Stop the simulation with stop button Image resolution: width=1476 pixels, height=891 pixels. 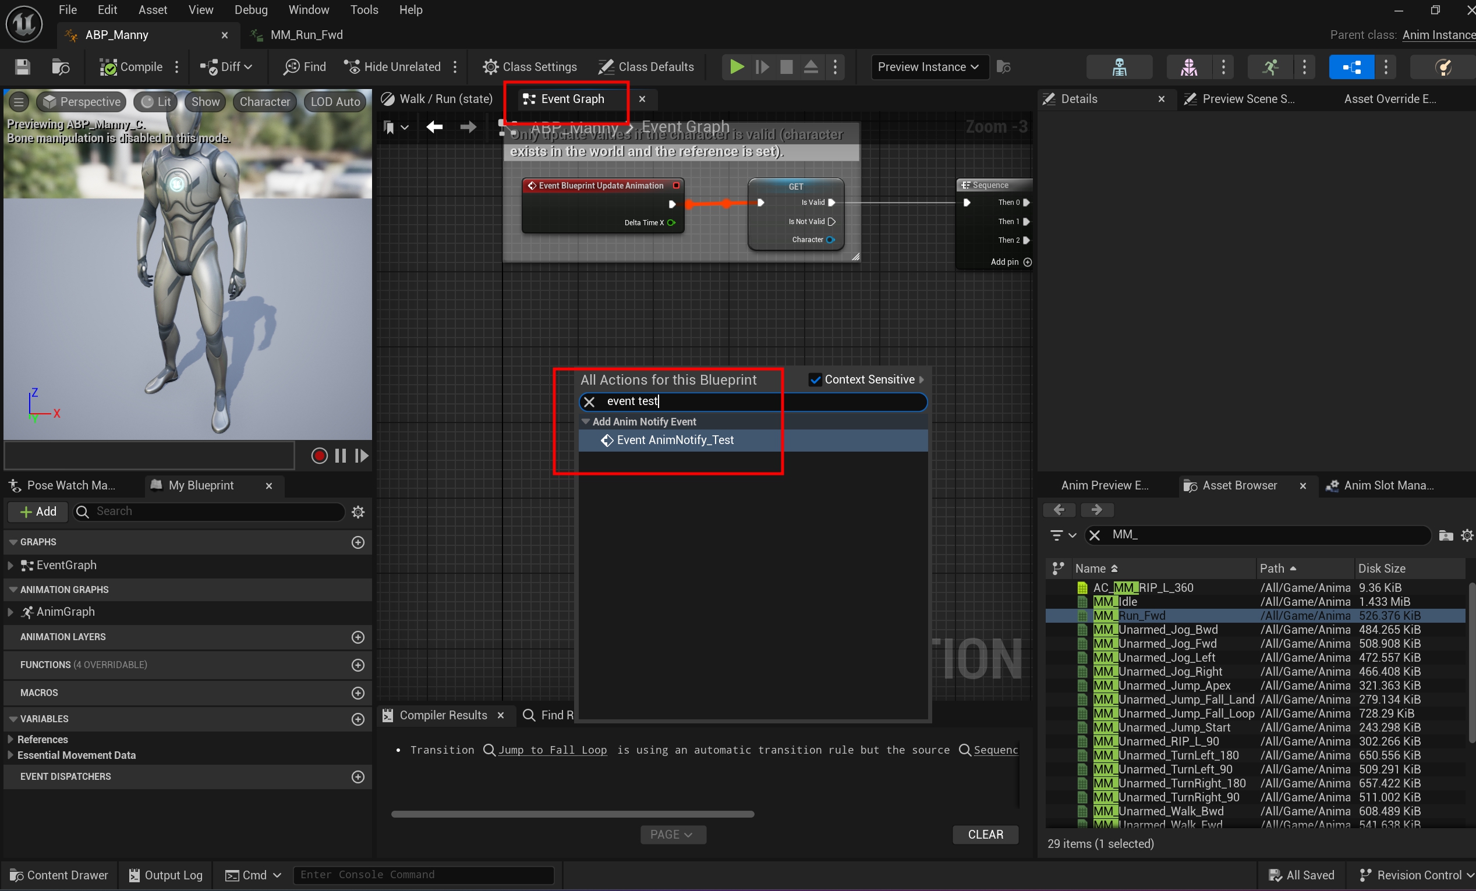pos(787,66)
